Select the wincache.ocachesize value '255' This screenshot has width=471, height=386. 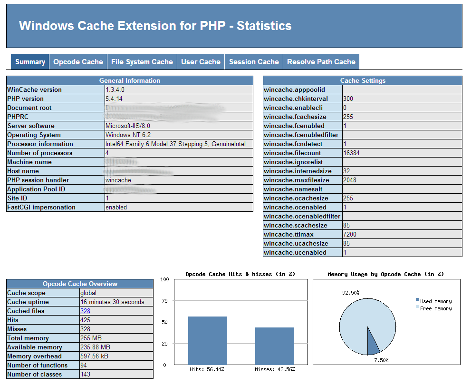click(348, 198)
